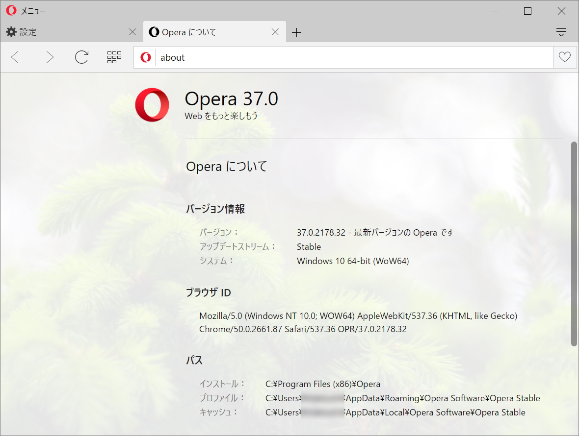Select the バージョン情報 heading text
The width and height of the screenshot is (579, 436).
216,209
